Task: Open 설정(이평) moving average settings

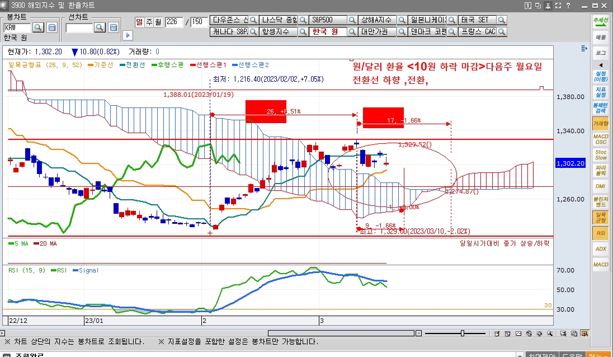Action: (x=601, y=76)
